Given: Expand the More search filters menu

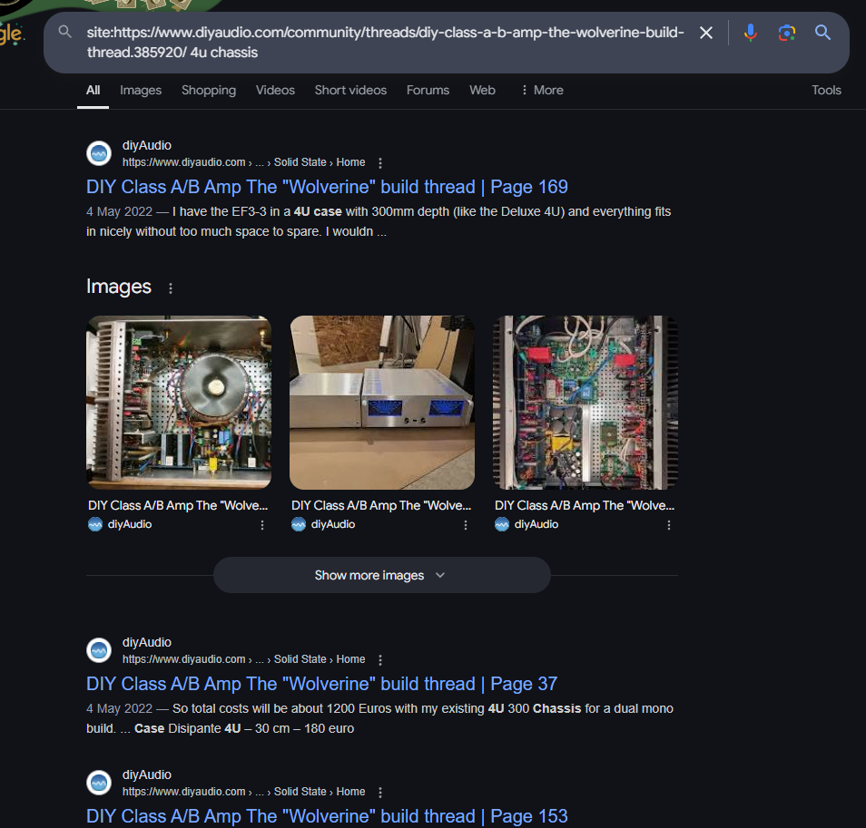Looking at the screenshot, I should click(542, 90).
